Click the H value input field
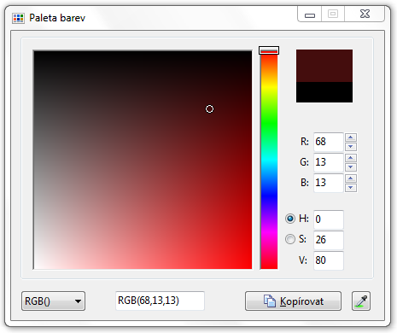The image size is (397, 333). [329, 219]
